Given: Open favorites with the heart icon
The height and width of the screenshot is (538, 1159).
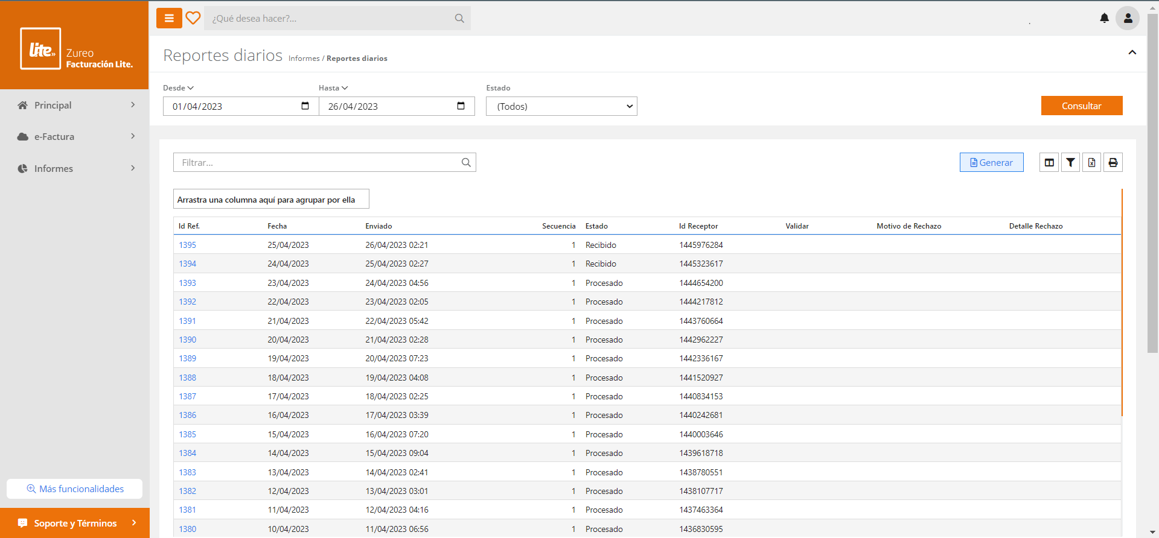Looking at the screenshot, I should pyautogui.click(x=193, y=18).
